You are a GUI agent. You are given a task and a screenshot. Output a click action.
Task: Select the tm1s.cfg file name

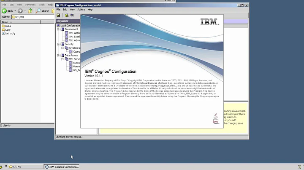pos(10,33)
